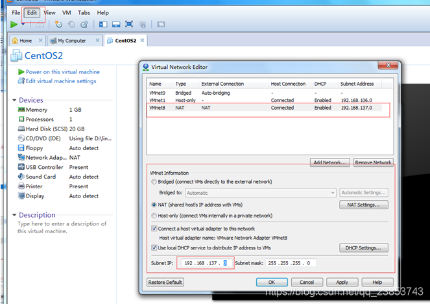
Task: Close the Virtual Network Editor dialog
Action: (388, 66)
